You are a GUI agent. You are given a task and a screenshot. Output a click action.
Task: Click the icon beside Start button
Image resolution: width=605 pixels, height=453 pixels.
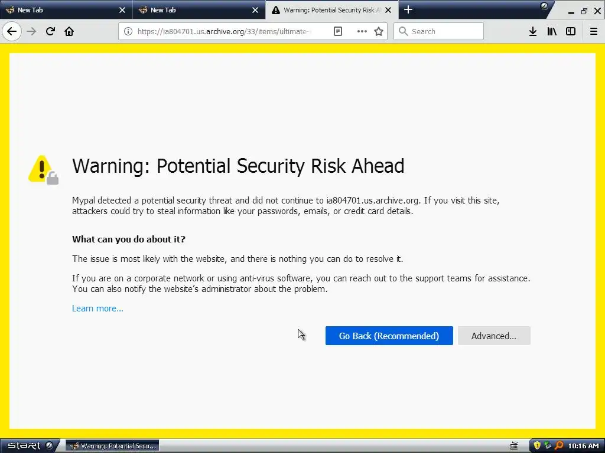tap(49, 445)
